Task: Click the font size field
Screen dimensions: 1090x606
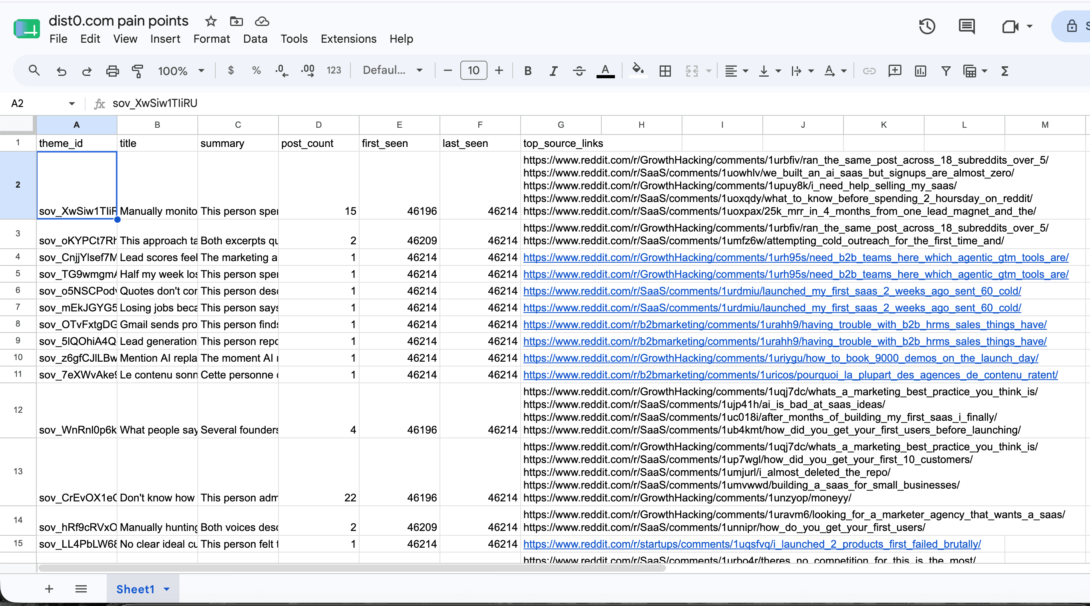Action: [x=473, y=70]
